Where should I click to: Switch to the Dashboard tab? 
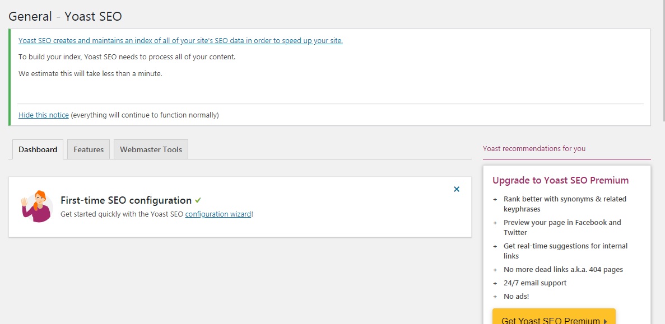[x=38, y=149]
